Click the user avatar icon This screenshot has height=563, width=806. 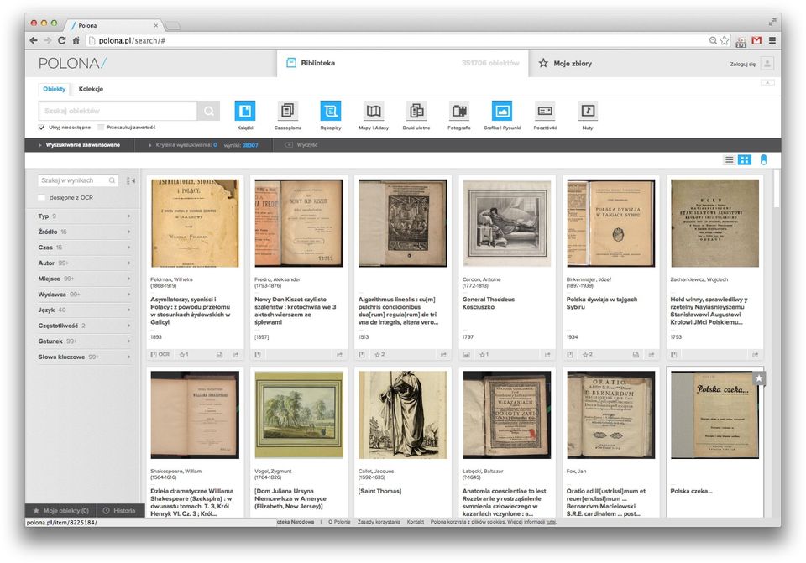(767, 64)
